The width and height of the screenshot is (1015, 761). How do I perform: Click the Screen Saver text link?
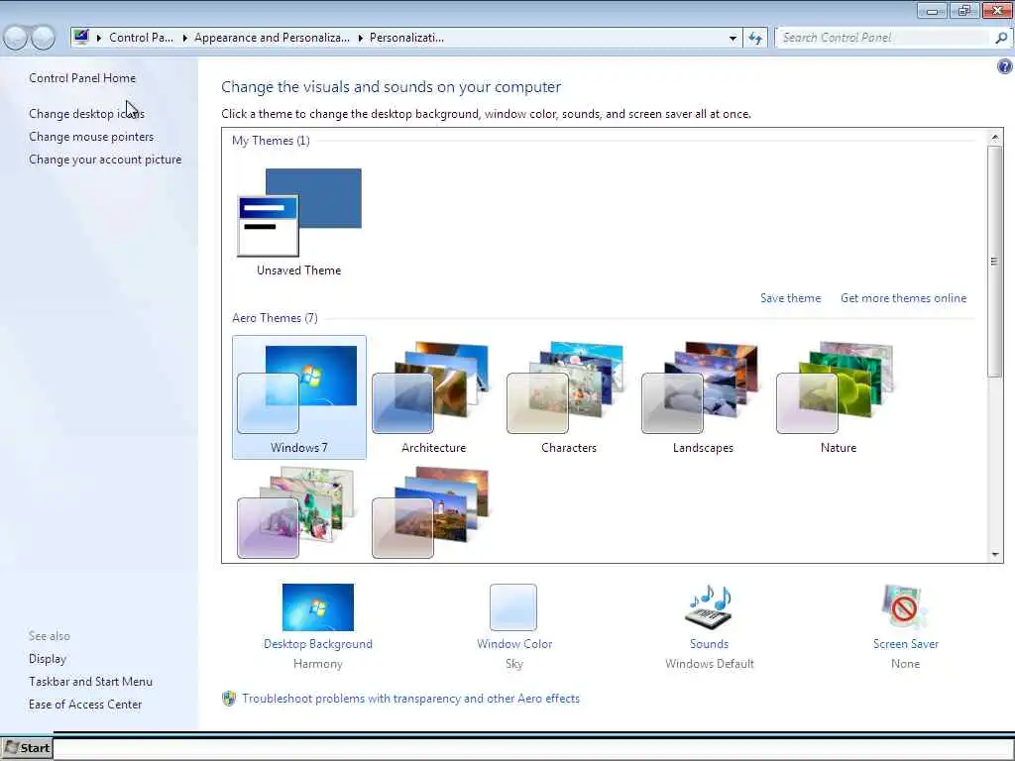click(905, 644)
